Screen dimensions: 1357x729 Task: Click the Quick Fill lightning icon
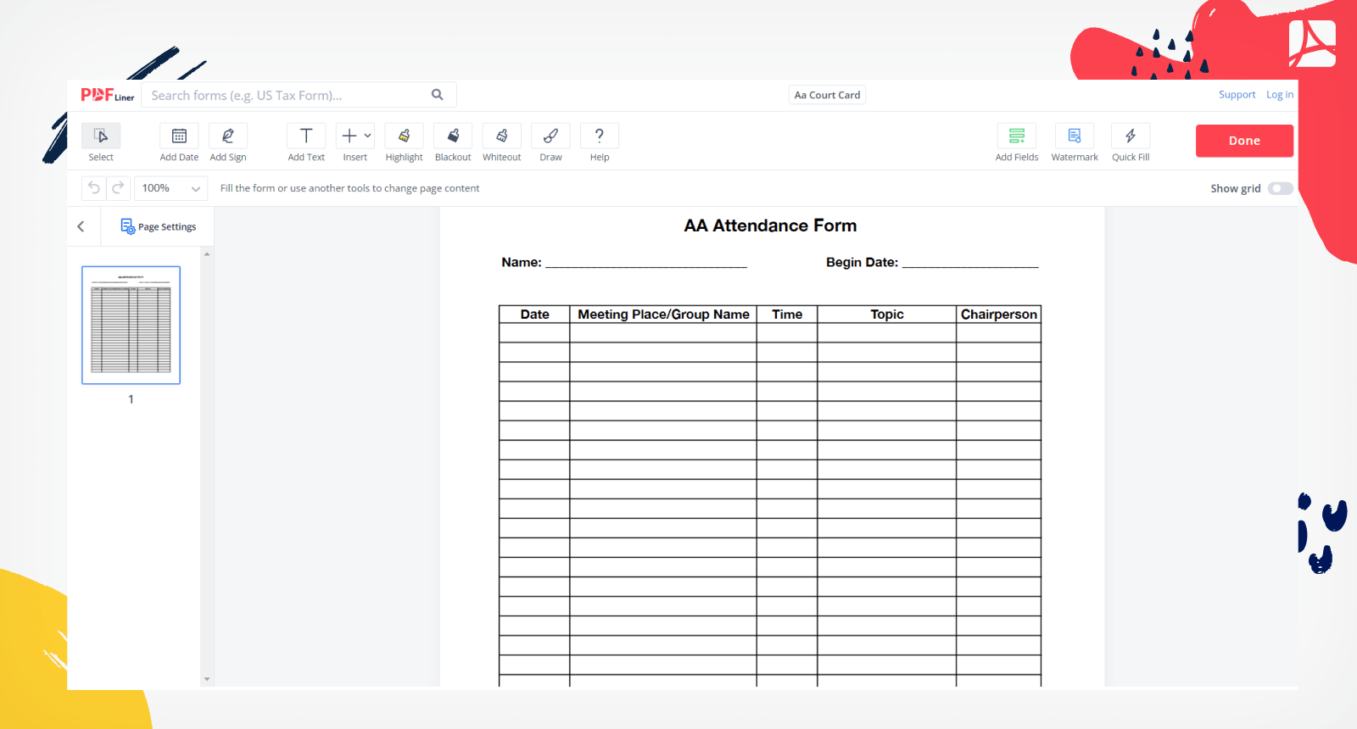(x=1131, y=136)
